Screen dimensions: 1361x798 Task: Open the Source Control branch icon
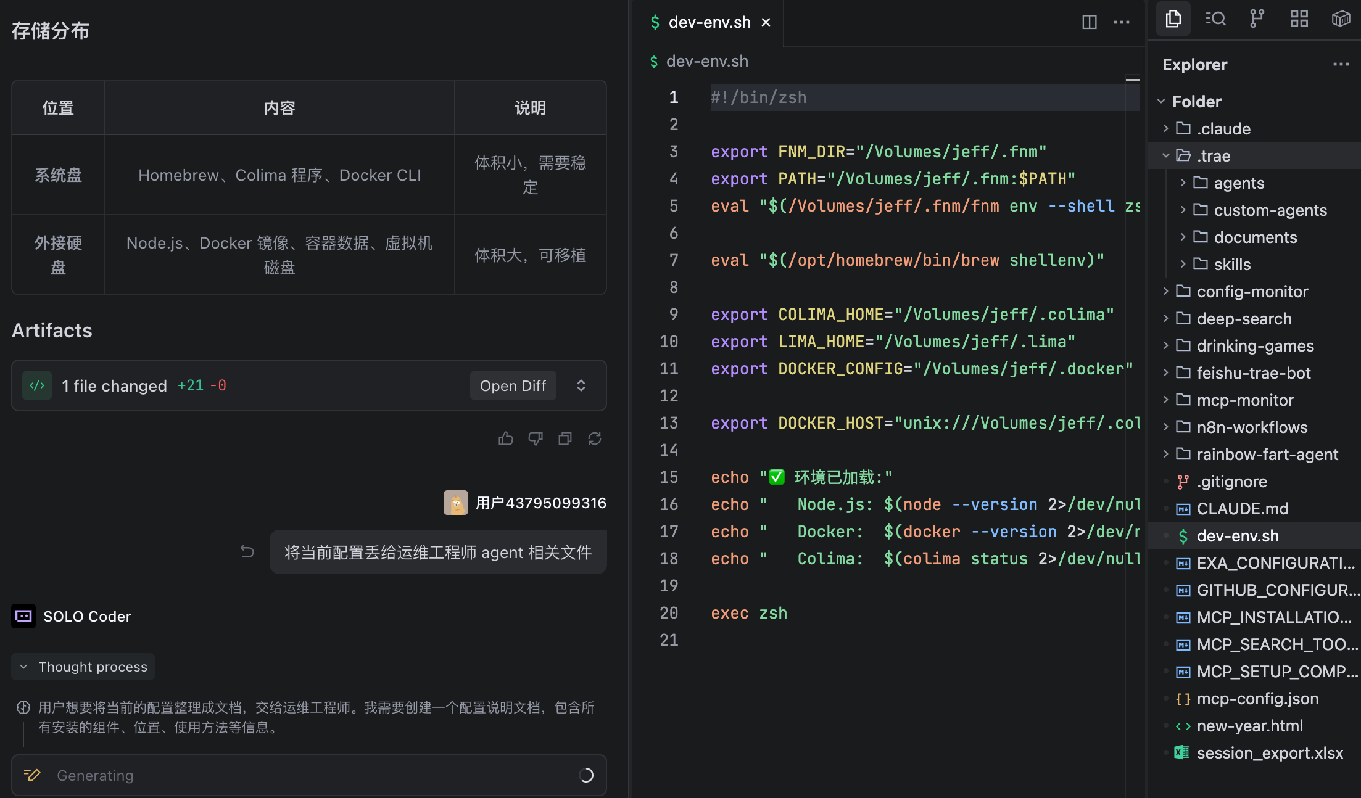[x=1257, y=19]
